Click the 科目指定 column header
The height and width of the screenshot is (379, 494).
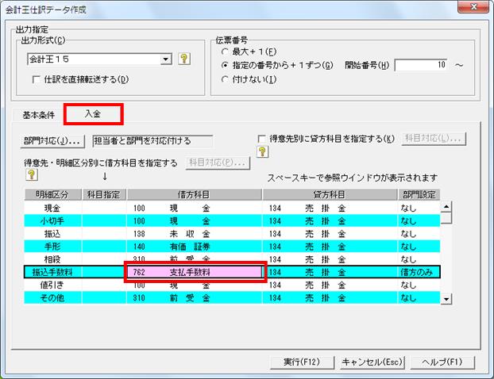pos(104,195)
